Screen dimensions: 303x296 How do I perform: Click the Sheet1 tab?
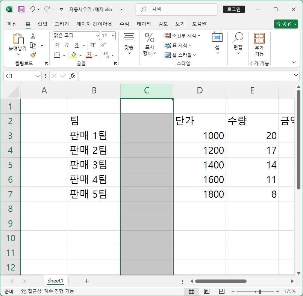click(x=55, y=281)
